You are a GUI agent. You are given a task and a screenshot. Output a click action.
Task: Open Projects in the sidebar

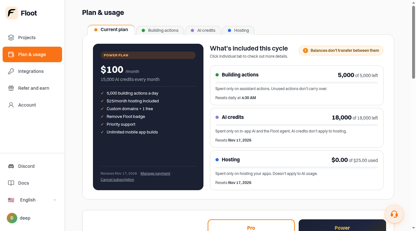click(32, 38)
